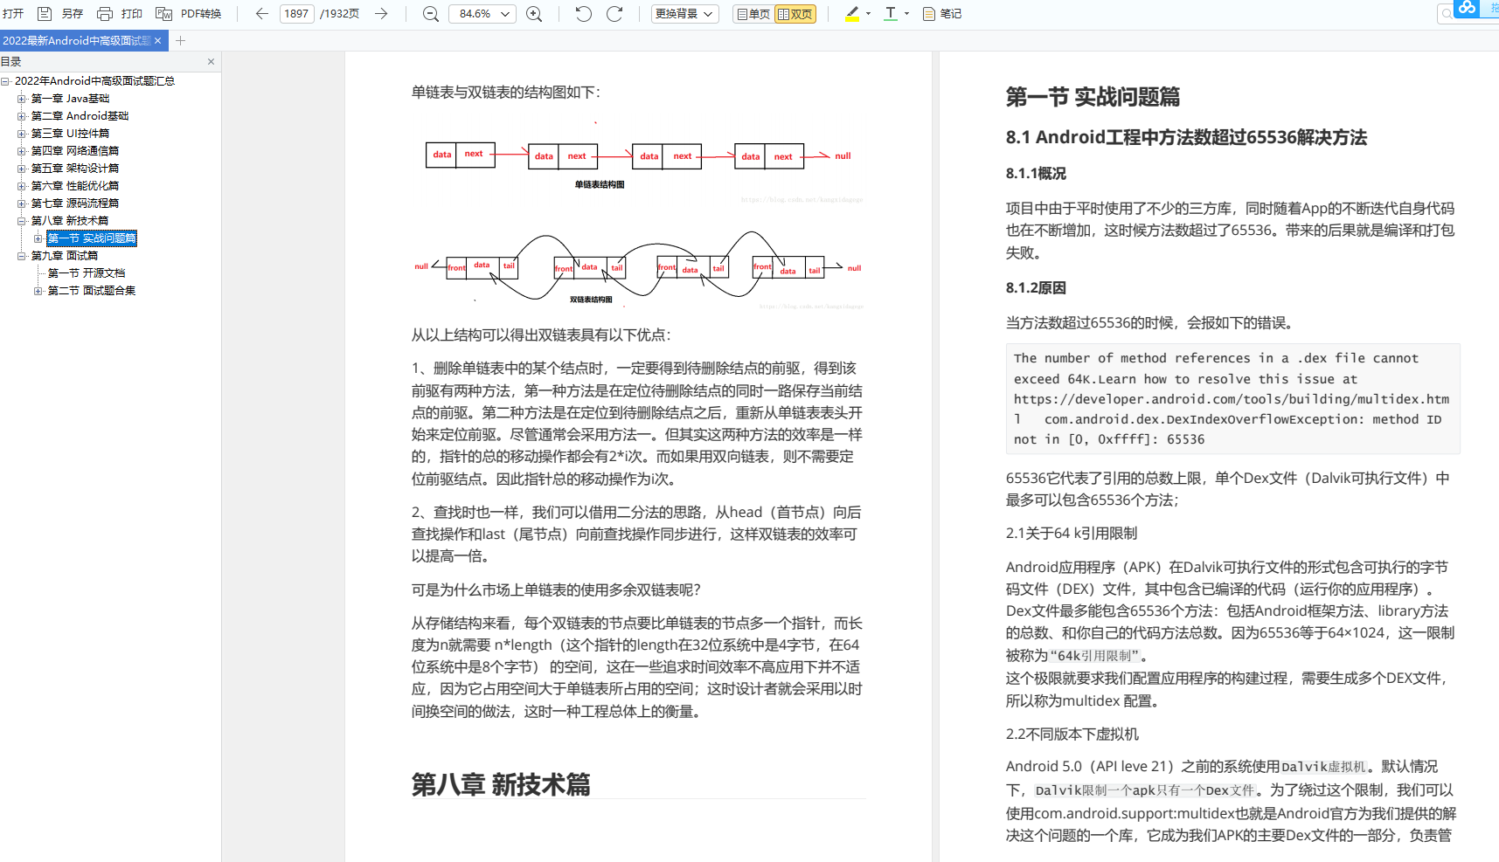
Task: Select 第一节 开源文档 in outline
Action: click(x=87, y=273)
